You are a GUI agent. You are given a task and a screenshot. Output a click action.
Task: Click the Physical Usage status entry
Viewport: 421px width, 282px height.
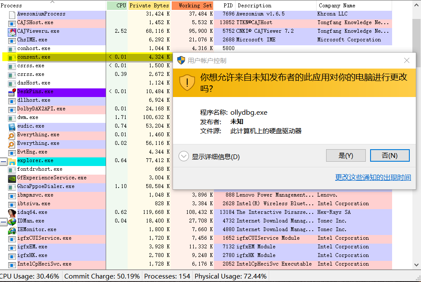[230, 276]
